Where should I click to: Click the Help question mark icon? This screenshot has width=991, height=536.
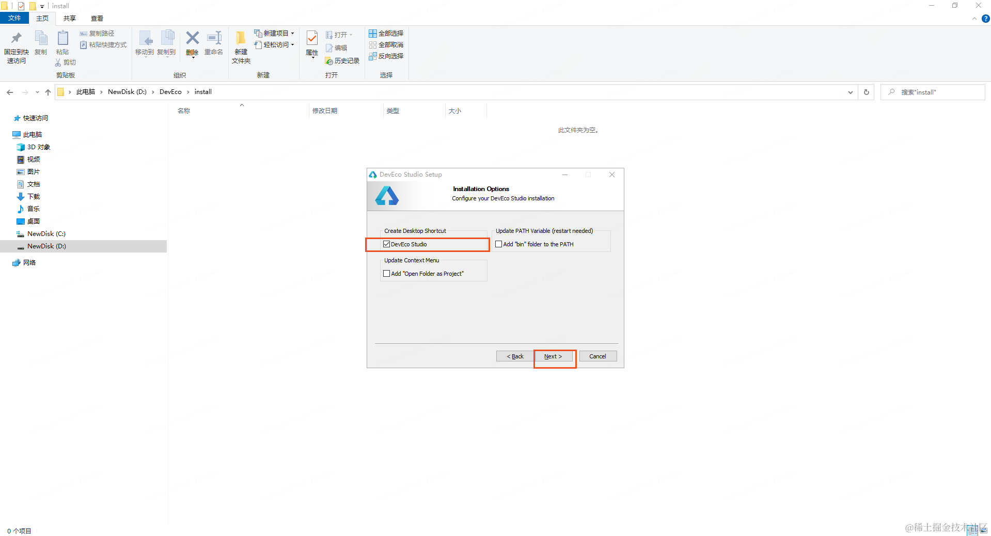point(985,19)
